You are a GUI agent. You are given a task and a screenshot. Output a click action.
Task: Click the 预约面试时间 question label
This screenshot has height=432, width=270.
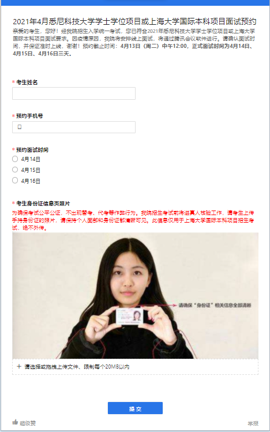32,150
